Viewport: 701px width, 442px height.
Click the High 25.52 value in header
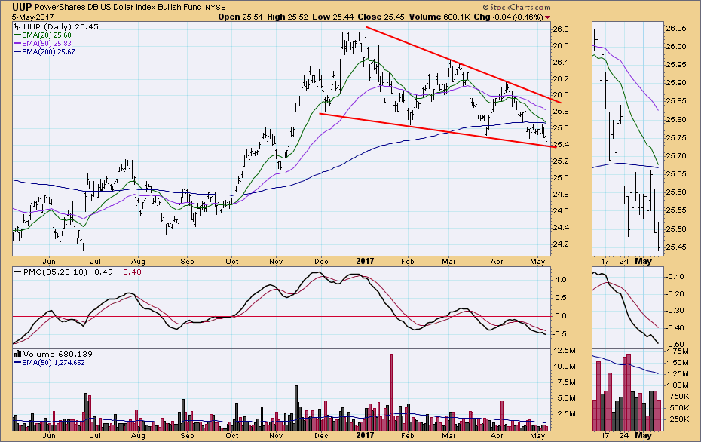[287, 17]
